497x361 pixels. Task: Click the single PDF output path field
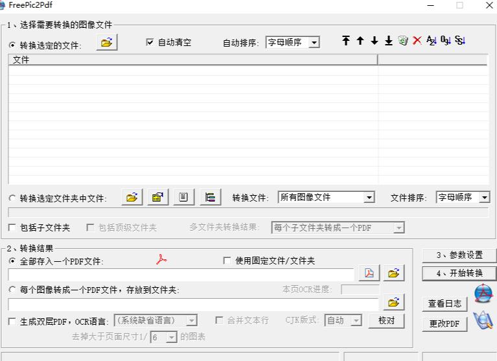(x=181, y=275)
